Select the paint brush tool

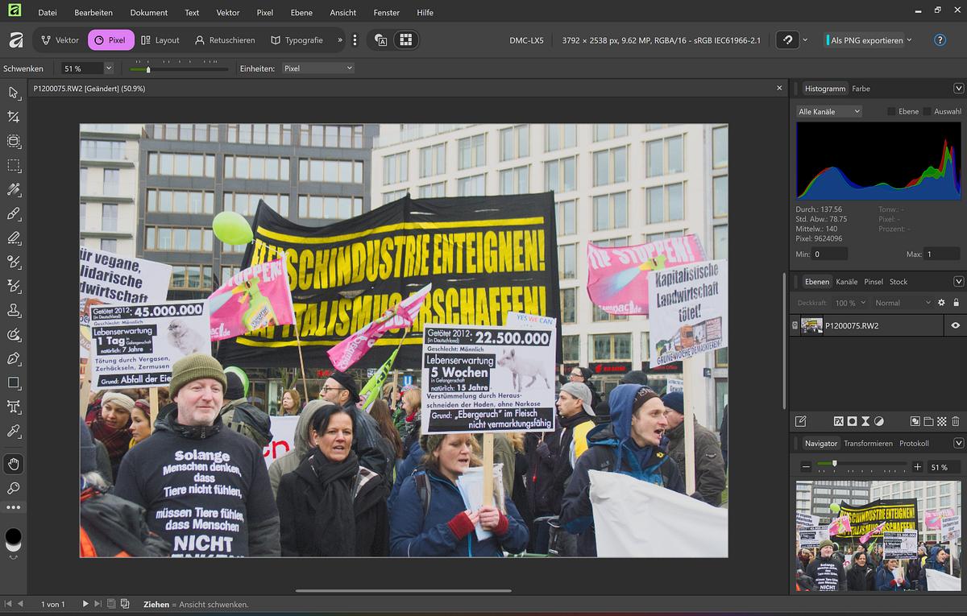pos(14,213)
